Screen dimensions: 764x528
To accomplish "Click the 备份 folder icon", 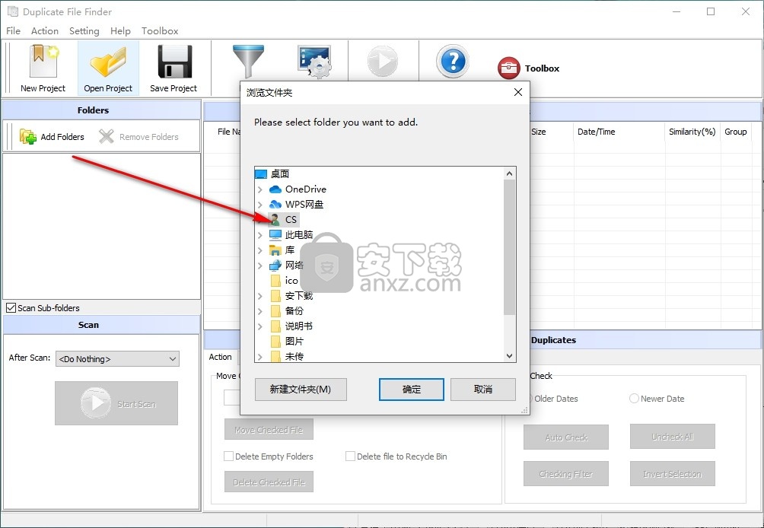I will (x=275, y=310).
